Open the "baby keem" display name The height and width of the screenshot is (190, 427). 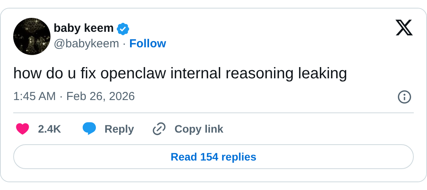click(x=83, y=28)
